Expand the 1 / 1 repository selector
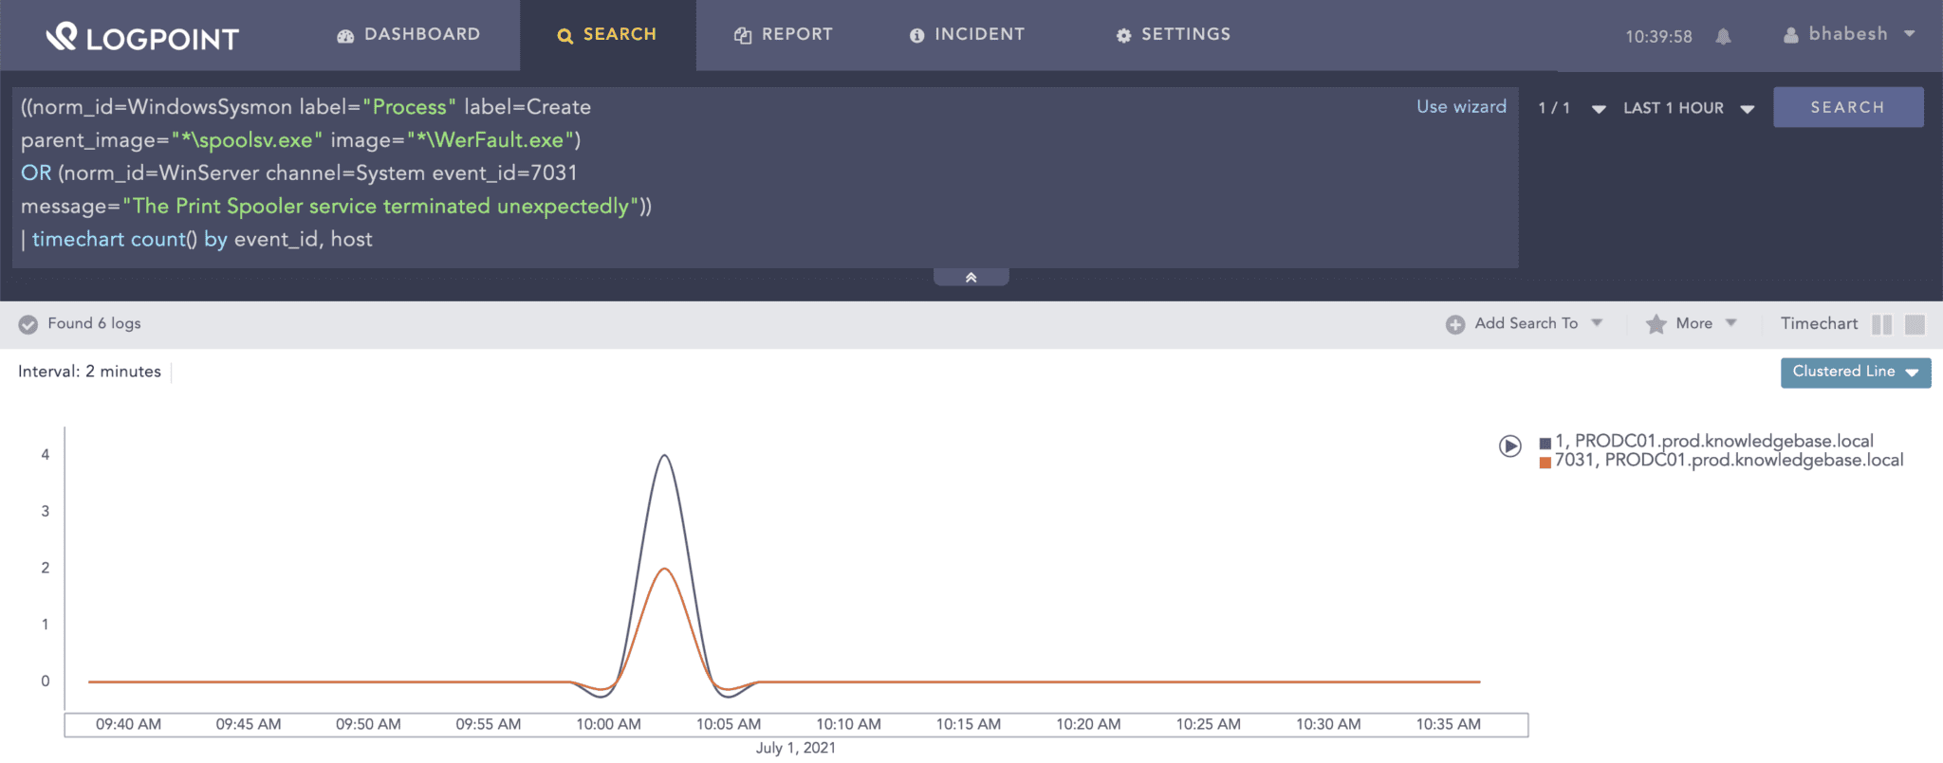 (1571, 108)
